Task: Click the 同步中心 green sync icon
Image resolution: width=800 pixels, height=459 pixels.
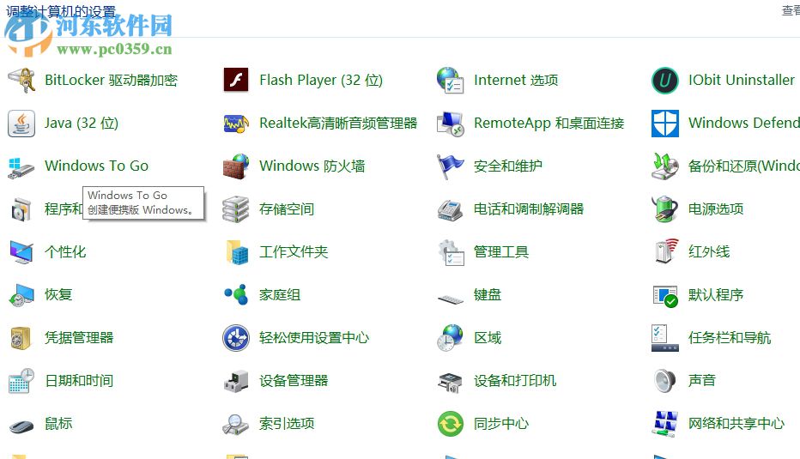Action: (450, 424)
